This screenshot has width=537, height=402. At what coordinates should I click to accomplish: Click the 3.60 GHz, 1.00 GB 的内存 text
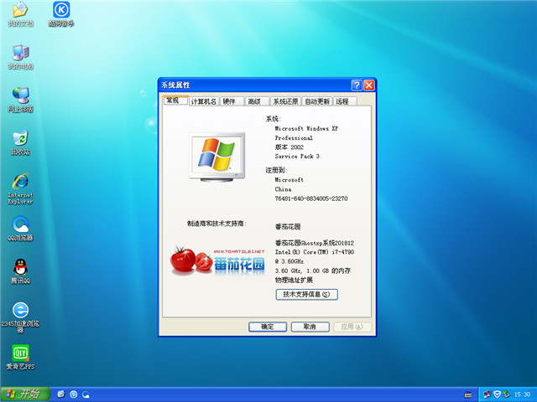point(313,271)
